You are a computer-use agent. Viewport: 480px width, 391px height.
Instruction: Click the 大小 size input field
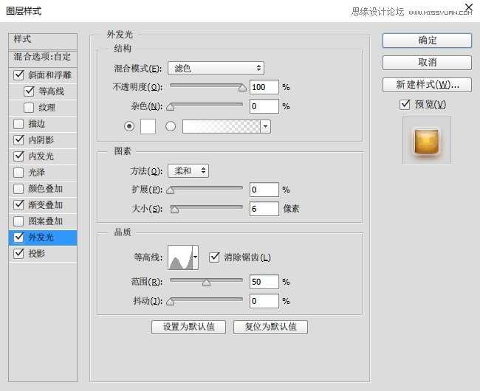(264, 209)
